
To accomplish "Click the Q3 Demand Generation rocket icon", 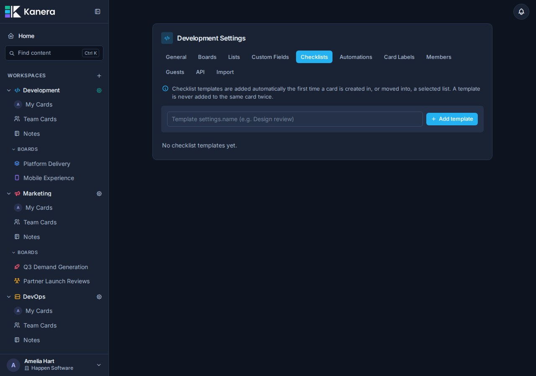I will pyautogui.click(x=17, y=267).
